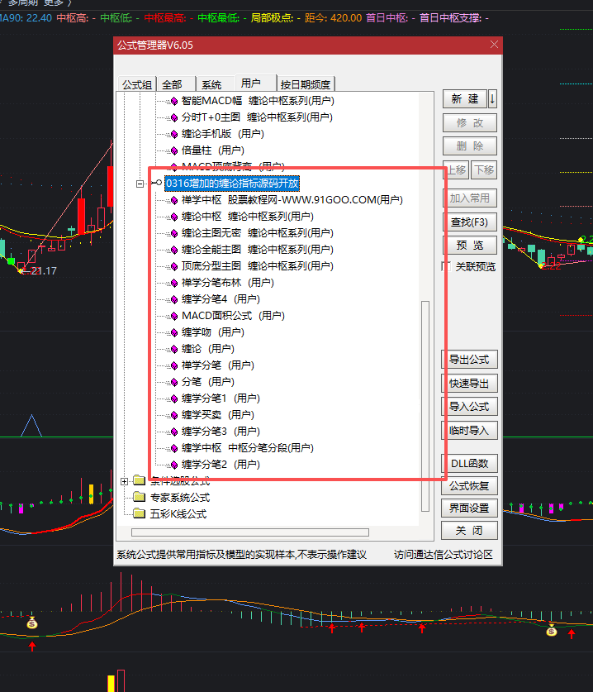Switch to the 按日期频度 tab
The width and height of the screenshot is (593, 692).
(306, 84)
